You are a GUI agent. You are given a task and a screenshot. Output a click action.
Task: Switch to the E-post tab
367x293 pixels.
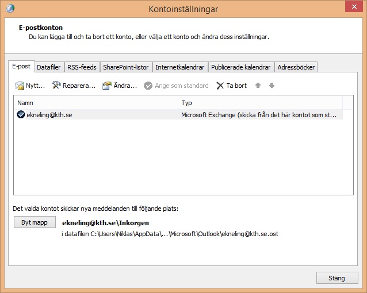pos(21,67)
